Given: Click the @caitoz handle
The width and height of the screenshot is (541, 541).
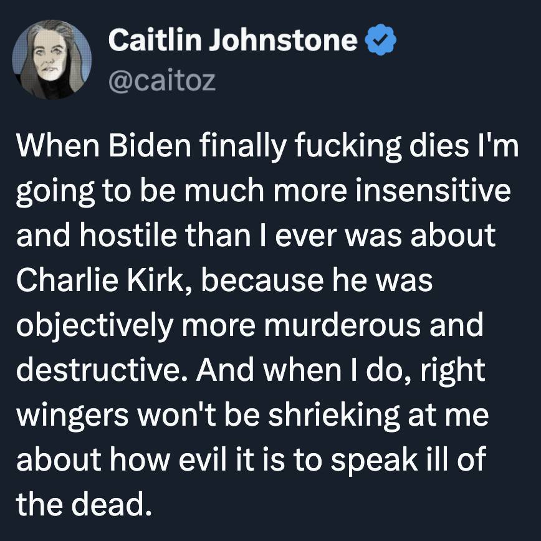Looking at the screenshot, I should point(162,80).
